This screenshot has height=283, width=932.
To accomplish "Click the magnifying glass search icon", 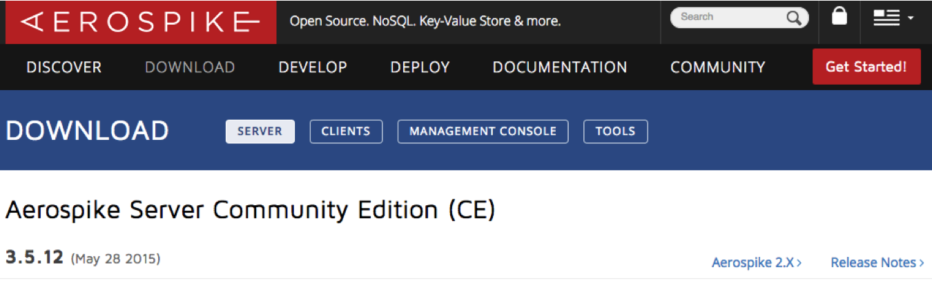I will click(794, 18).
